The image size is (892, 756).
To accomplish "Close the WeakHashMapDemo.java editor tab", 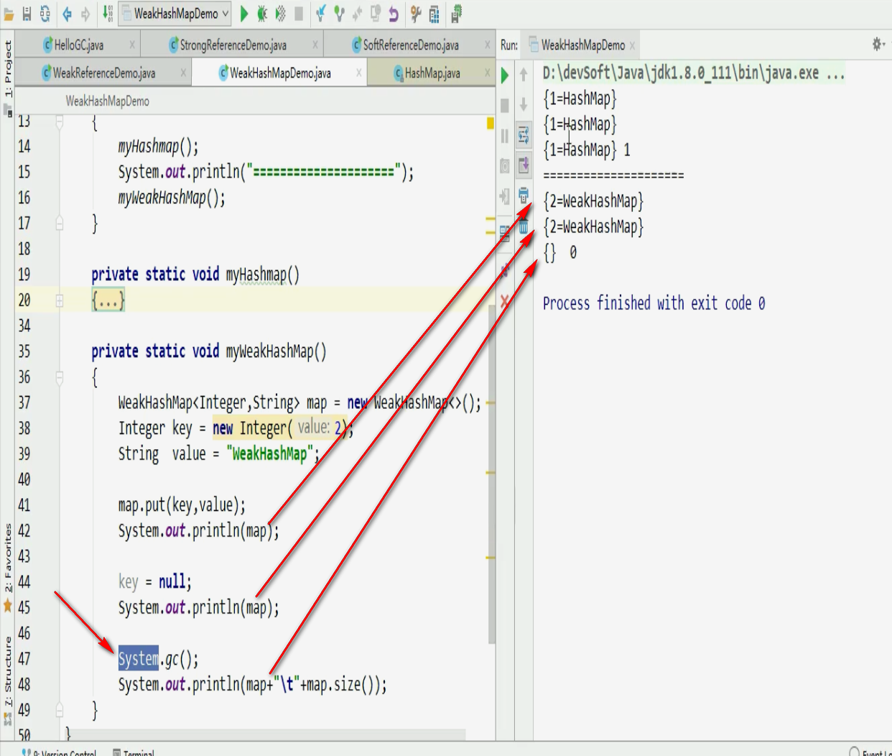I will tap(359, 73).
